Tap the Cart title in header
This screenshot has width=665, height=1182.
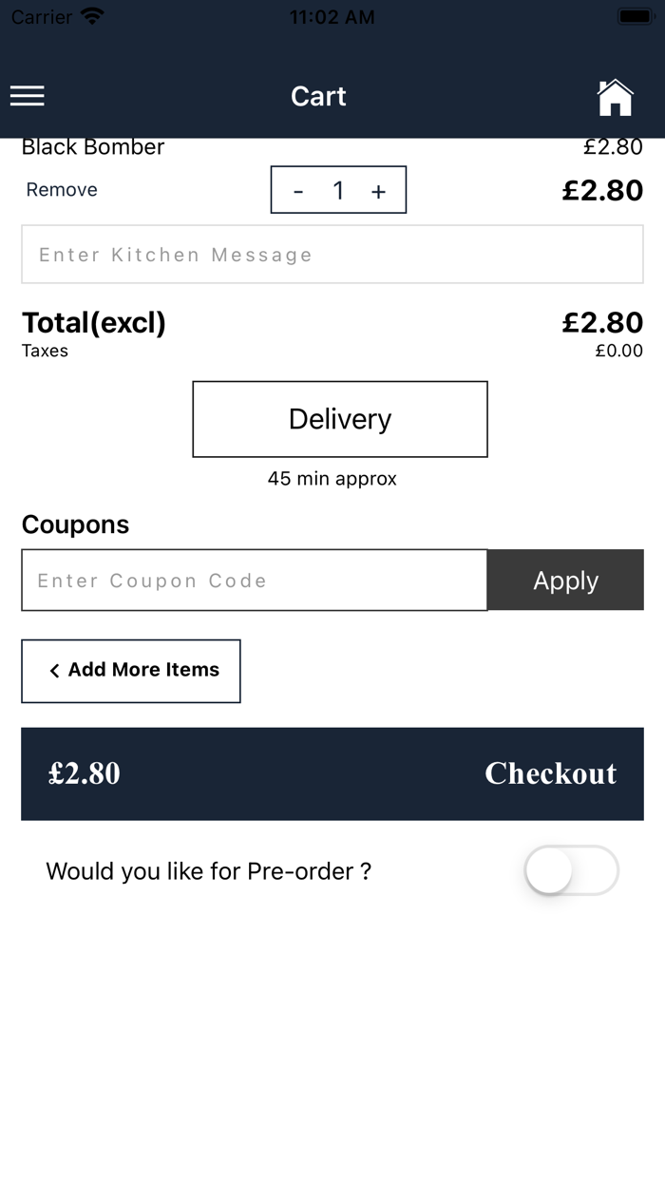click(318, 97)
